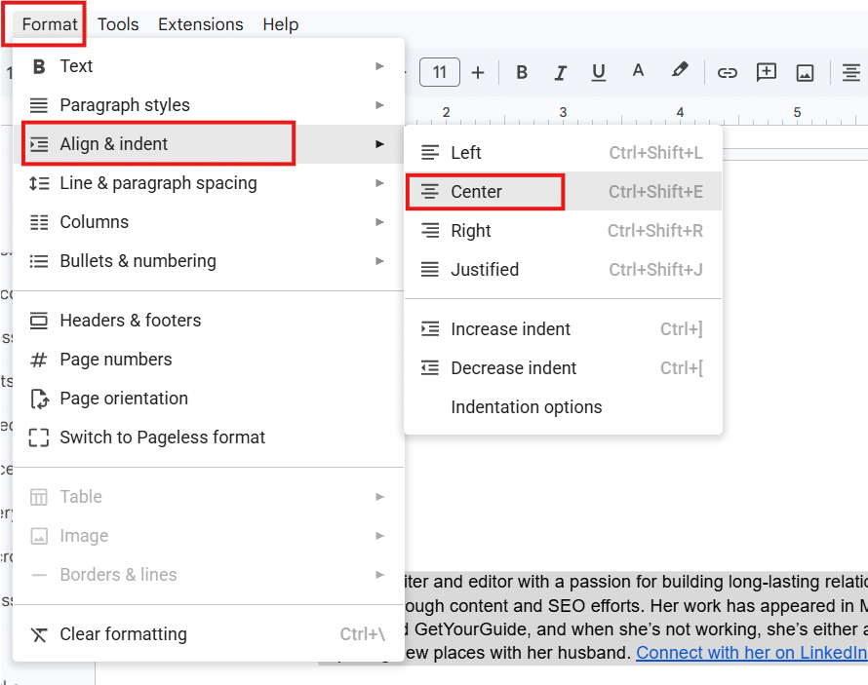Open the highlight color pen tool
This screenshot has height=685, width=868.
tap(679, 70)
